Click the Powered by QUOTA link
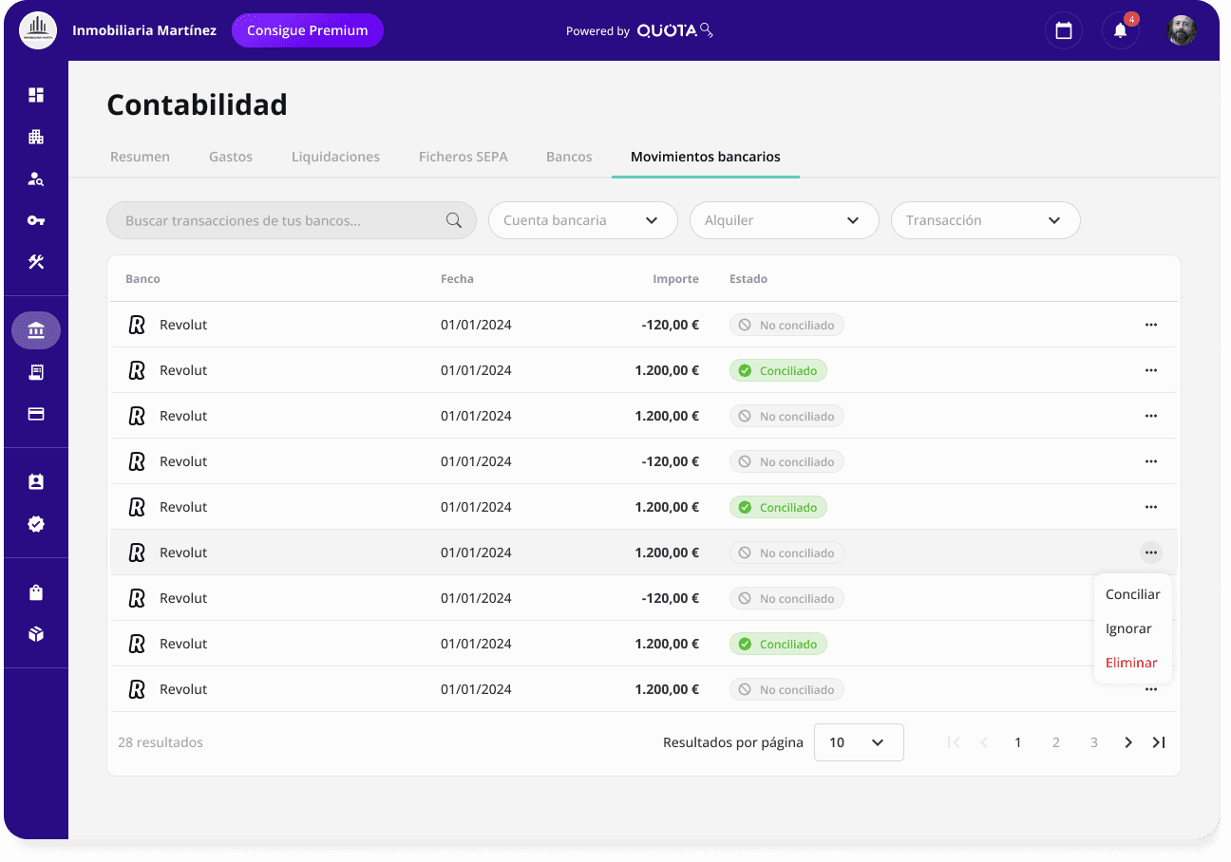Viewport: 1231px width, 862px height. 639,30
